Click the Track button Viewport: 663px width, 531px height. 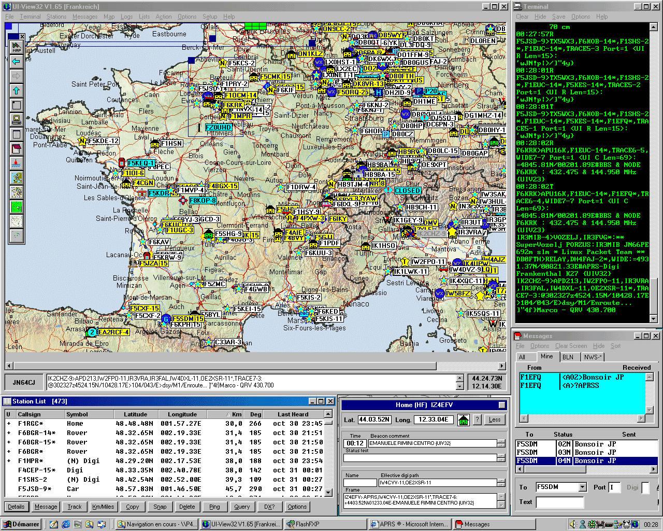[75, 507]
